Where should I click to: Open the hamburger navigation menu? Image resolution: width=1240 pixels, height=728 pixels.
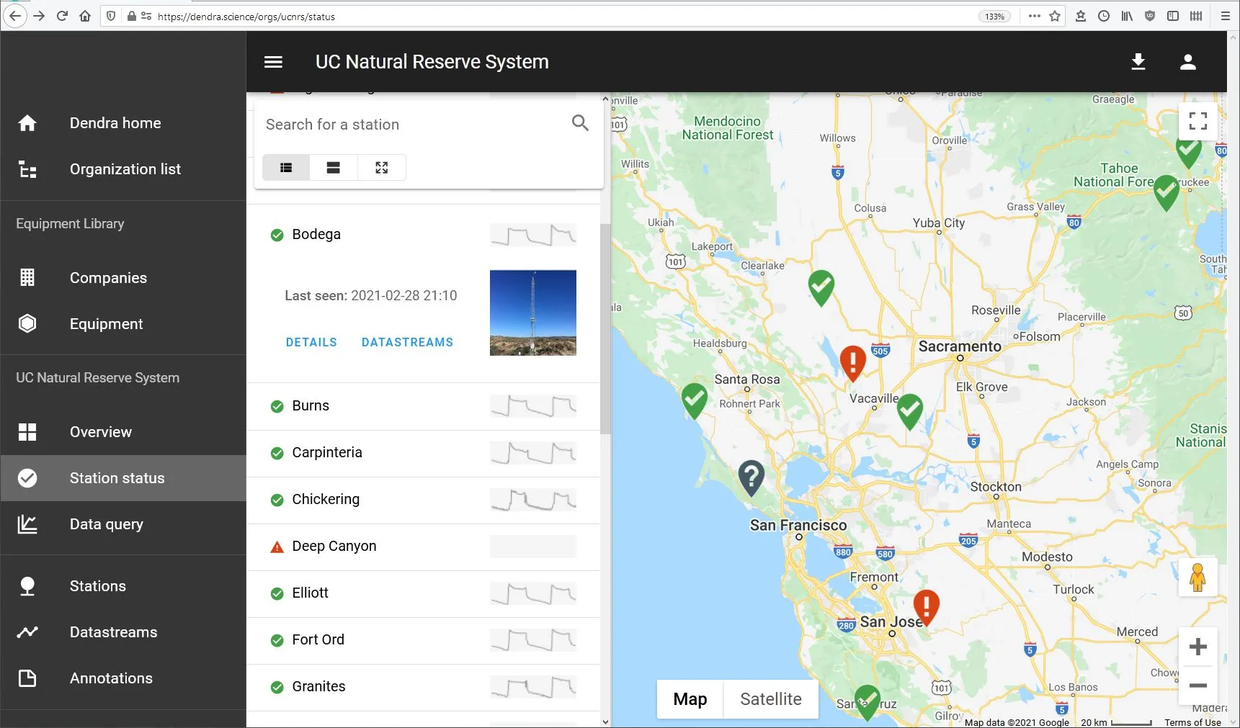pos(273,62)
